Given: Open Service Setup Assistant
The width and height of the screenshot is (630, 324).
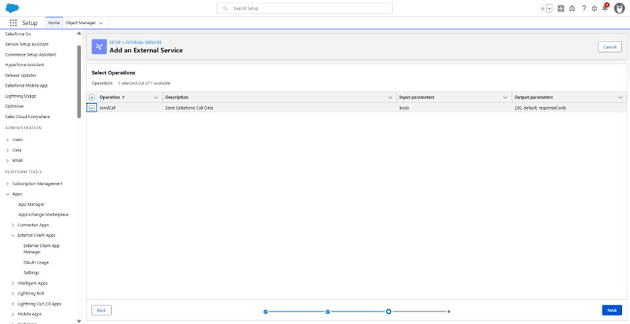Looking at the screenshot, I should pyautogui.click(x=27, y=44).
